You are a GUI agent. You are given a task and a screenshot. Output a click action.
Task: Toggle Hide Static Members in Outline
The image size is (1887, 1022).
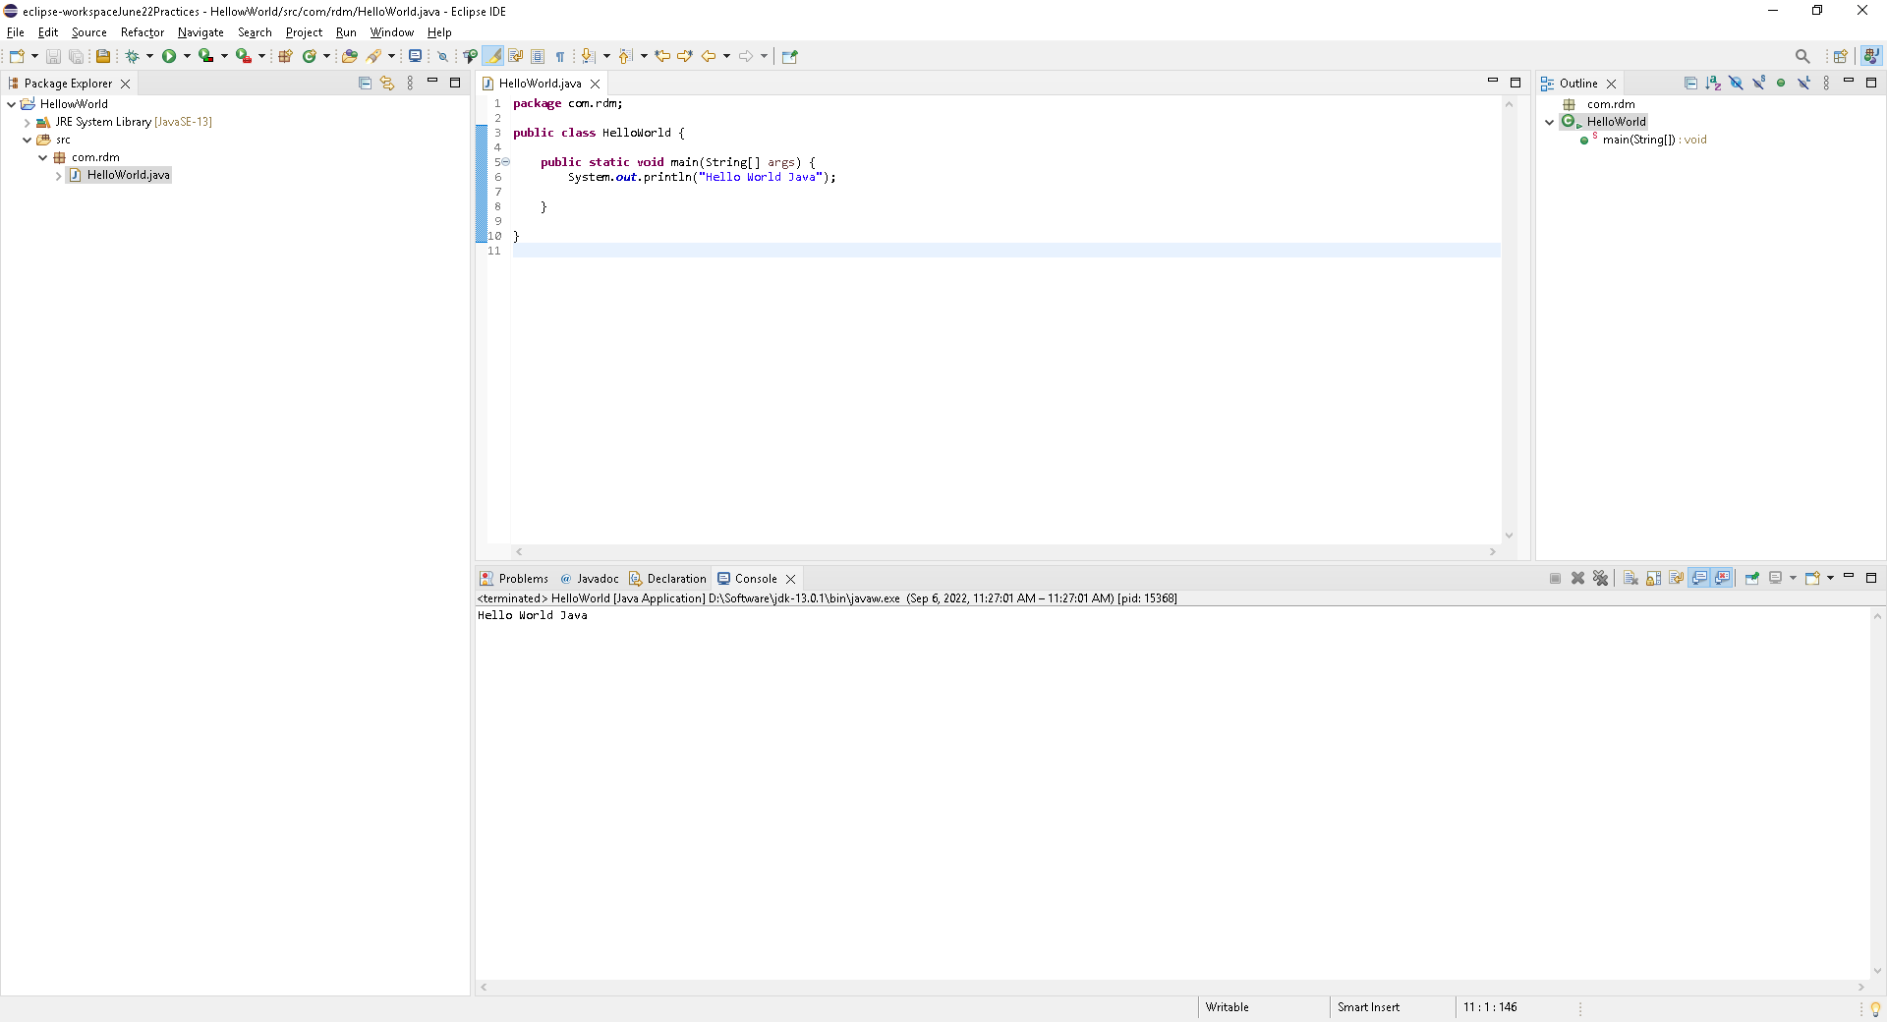tap(1758, 84)
